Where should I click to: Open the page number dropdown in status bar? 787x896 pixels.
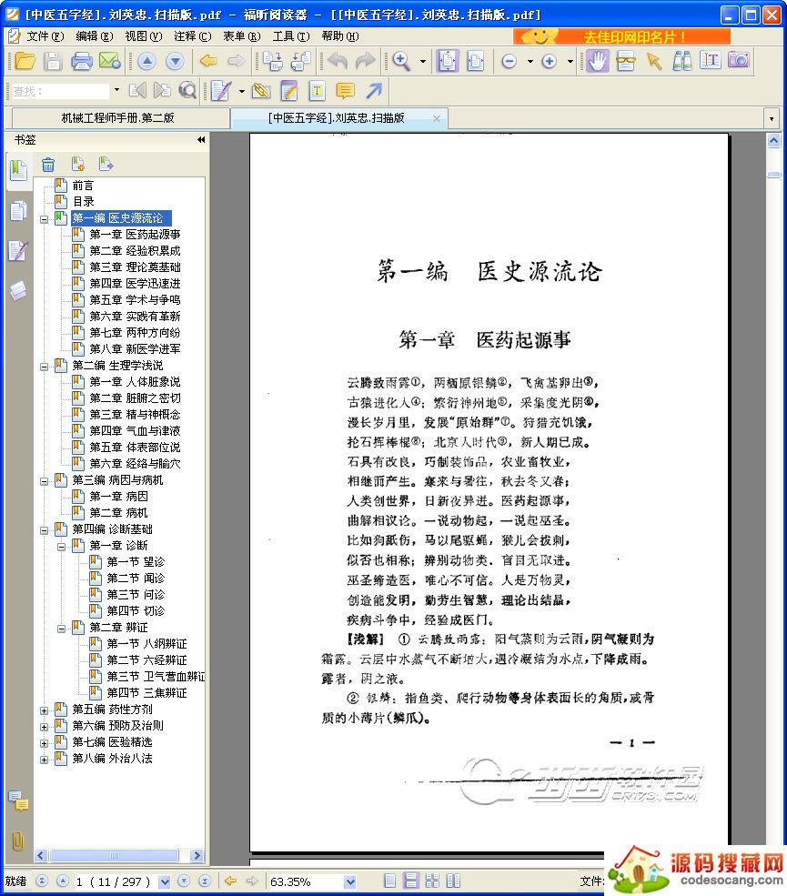pos(165,881)
